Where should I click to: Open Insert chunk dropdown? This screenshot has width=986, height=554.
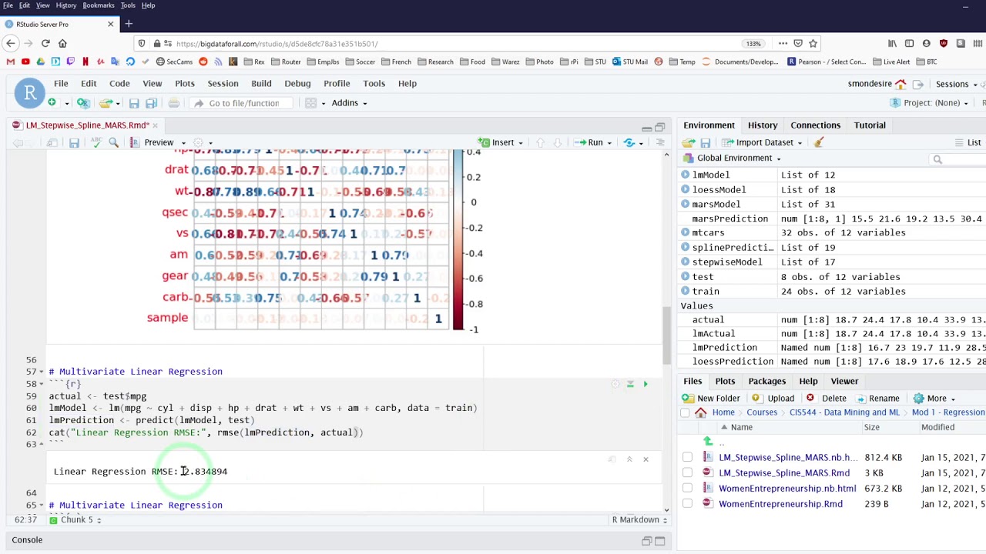501,142
